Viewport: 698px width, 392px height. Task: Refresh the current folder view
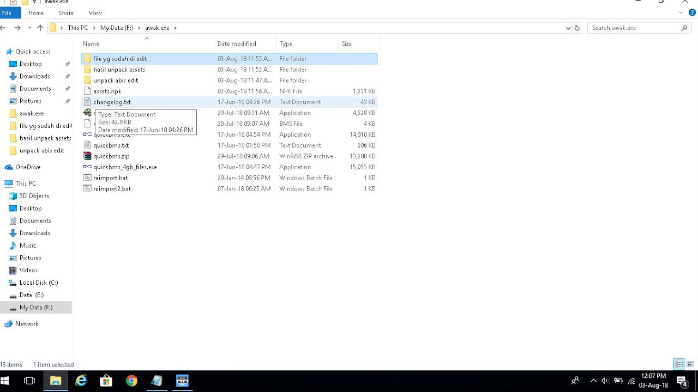pos(577,28)
